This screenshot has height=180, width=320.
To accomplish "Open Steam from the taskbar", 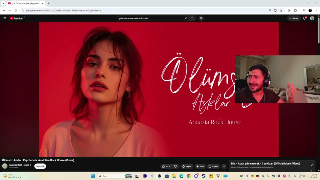I will [203, 176].
